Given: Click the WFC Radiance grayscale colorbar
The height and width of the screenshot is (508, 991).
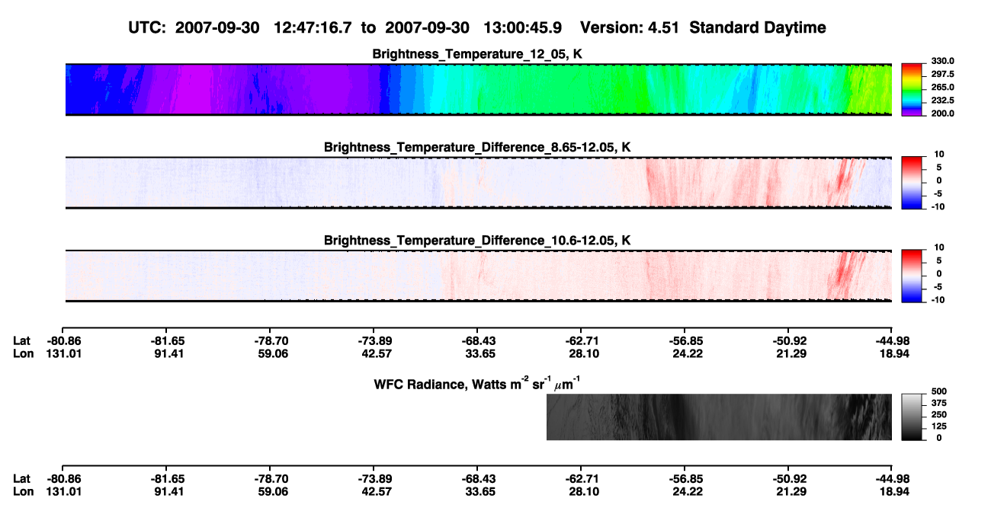Looking at the screenshot, I should point(912,417).
